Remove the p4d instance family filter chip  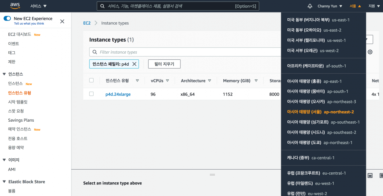click(135, 64)
